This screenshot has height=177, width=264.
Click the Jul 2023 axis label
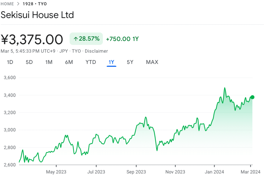click(96, 172)
